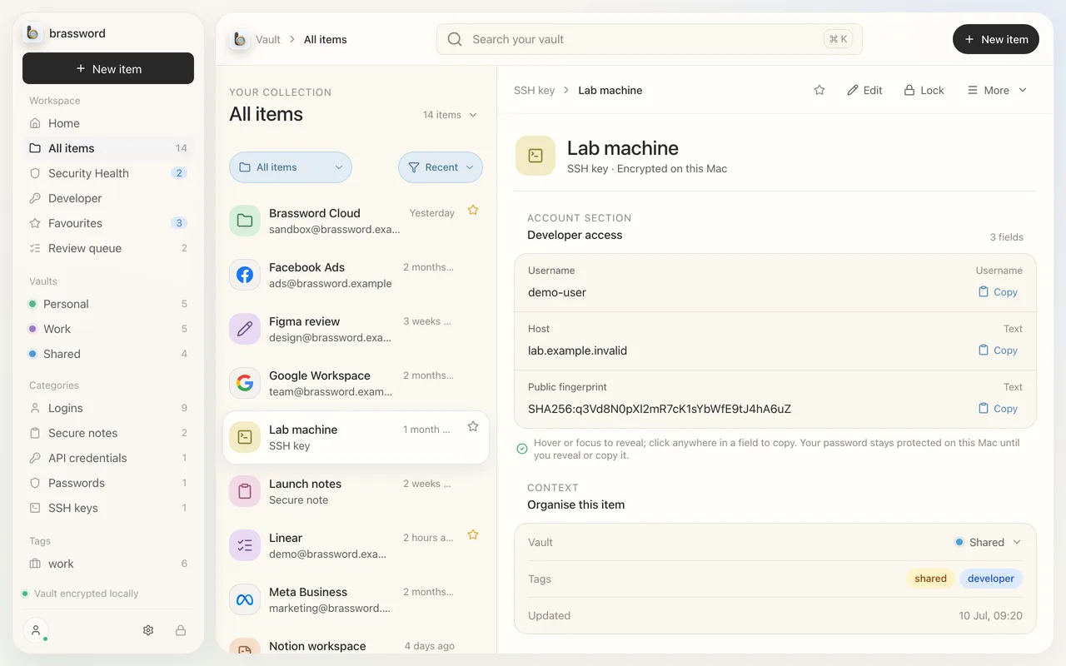Go to Developer section in sidebar
Image resolution: width=1066 pixels, height=666 pixels.
coord(108,198)
